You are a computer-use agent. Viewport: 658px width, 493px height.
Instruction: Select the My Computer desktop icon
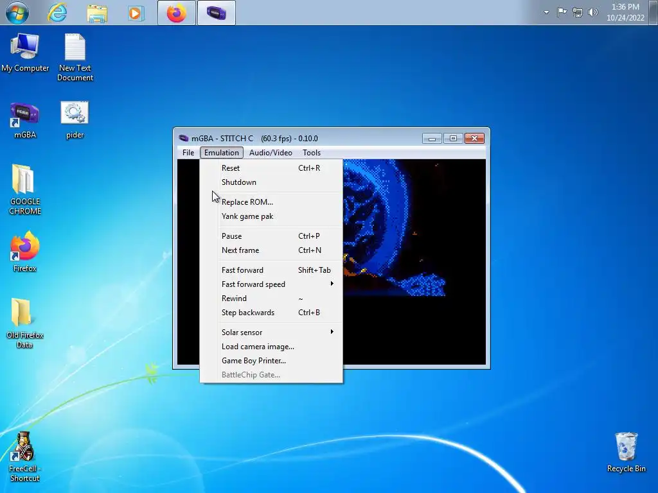click(x=25, y=53)
